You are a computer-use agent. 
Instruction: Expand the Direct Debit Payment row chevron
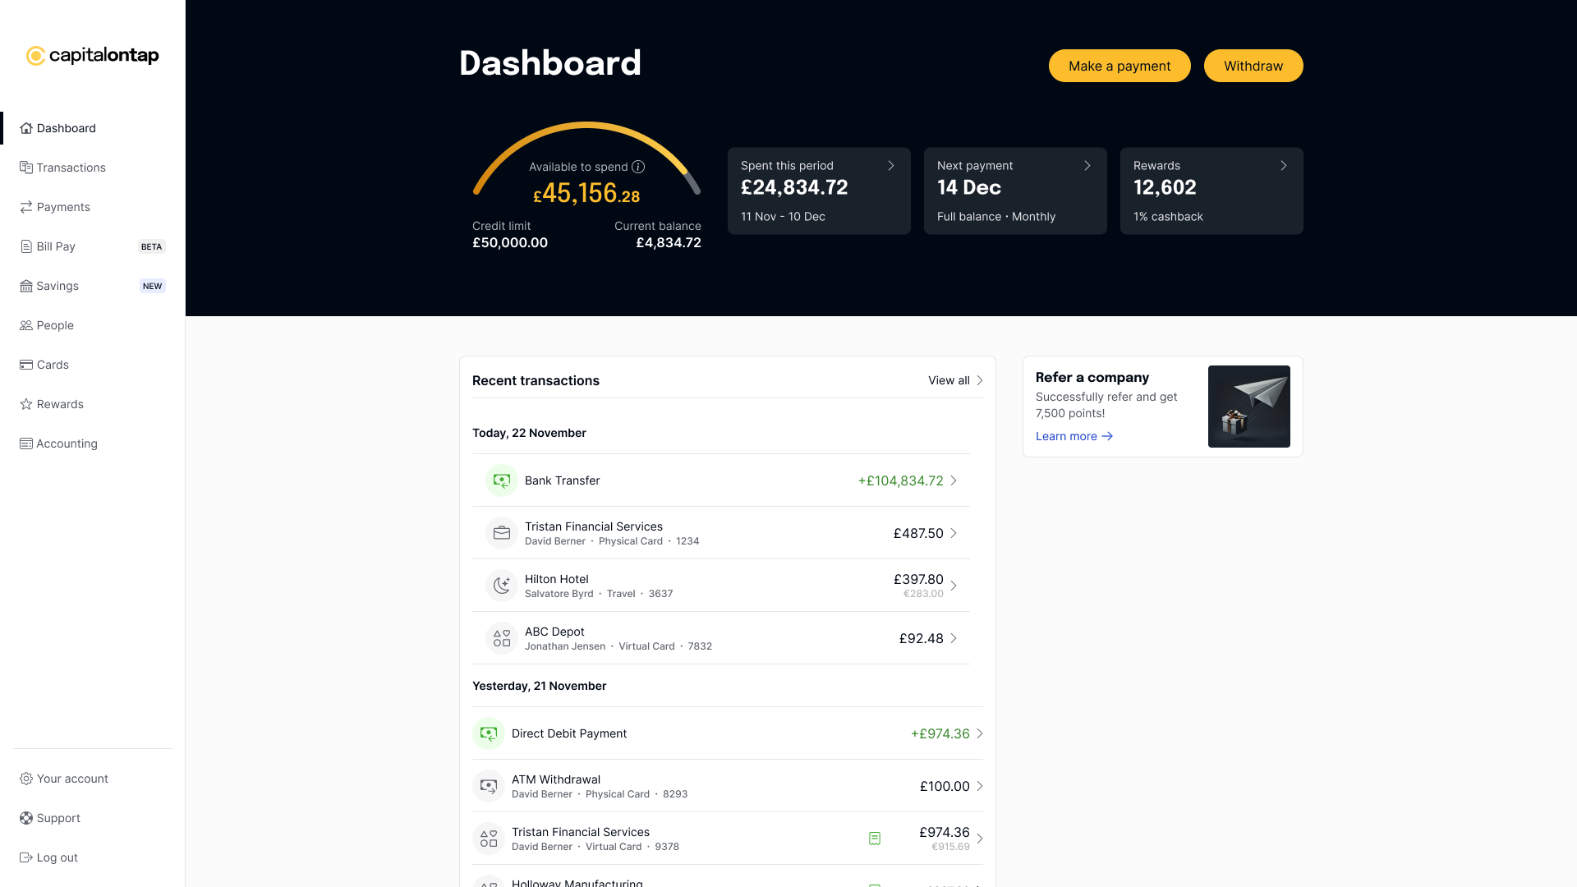[x=980, y=733]
